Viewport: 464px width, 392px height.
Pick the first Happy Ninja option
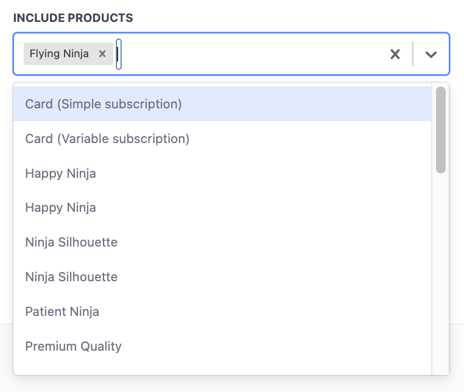[x=60, y=173]
